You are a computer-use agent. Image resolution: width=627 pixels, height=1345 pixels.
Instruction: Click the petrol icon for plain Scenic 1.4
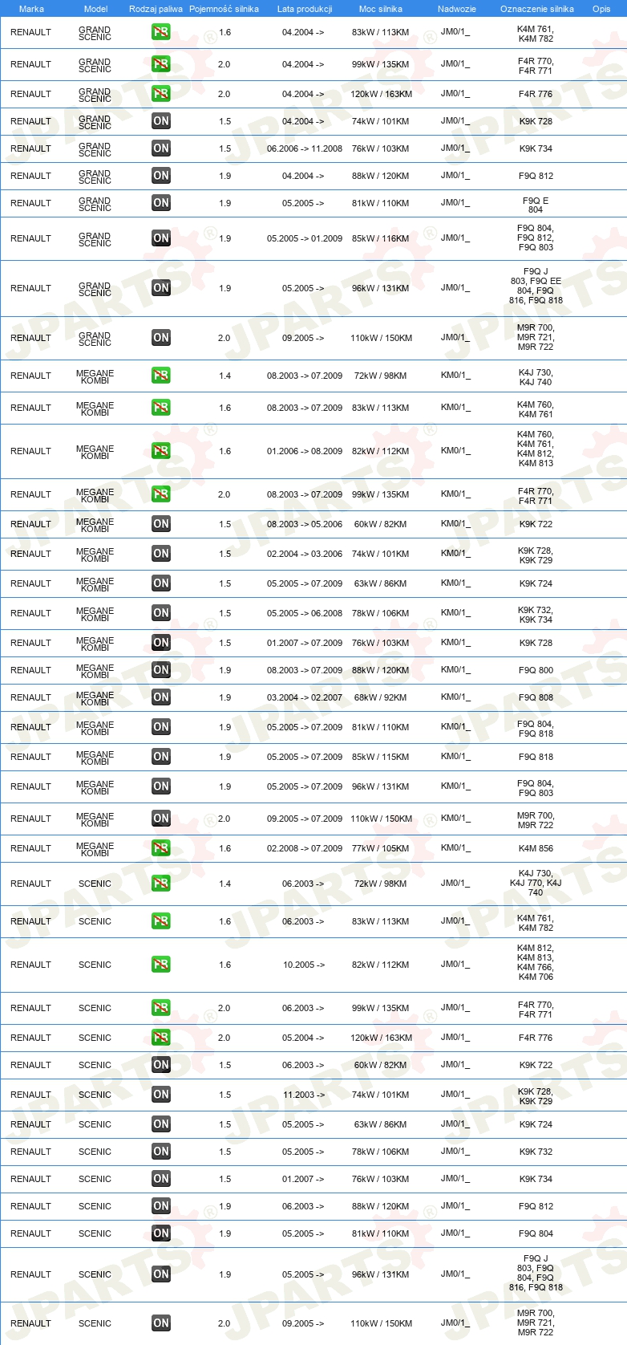pyautogui.click(x=161, y=884)
